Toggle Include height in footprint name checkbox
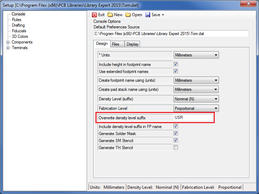Image resolution: width=259 pixels, height=194 pixels. (176, 65)
